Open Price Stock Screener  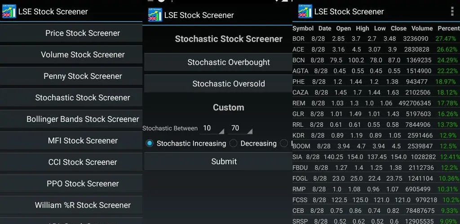pos(71,33)
